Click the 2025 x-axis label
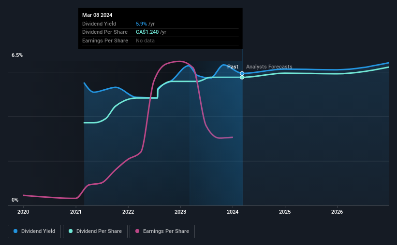Screen dimensions: 397x245 tap(285, 212)
